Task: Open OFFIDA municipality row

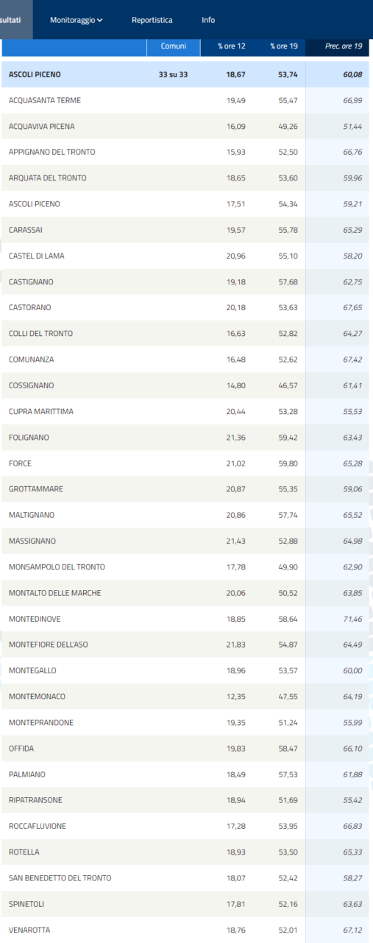Action: click(x=185, y=749)
